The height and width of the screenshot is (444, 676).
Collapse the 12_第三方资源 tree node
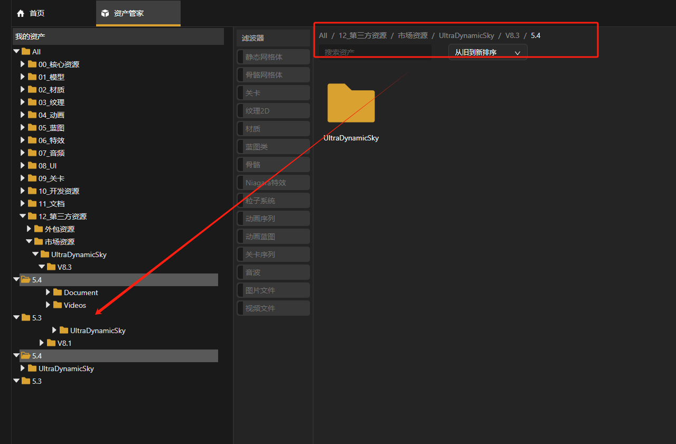23,216
